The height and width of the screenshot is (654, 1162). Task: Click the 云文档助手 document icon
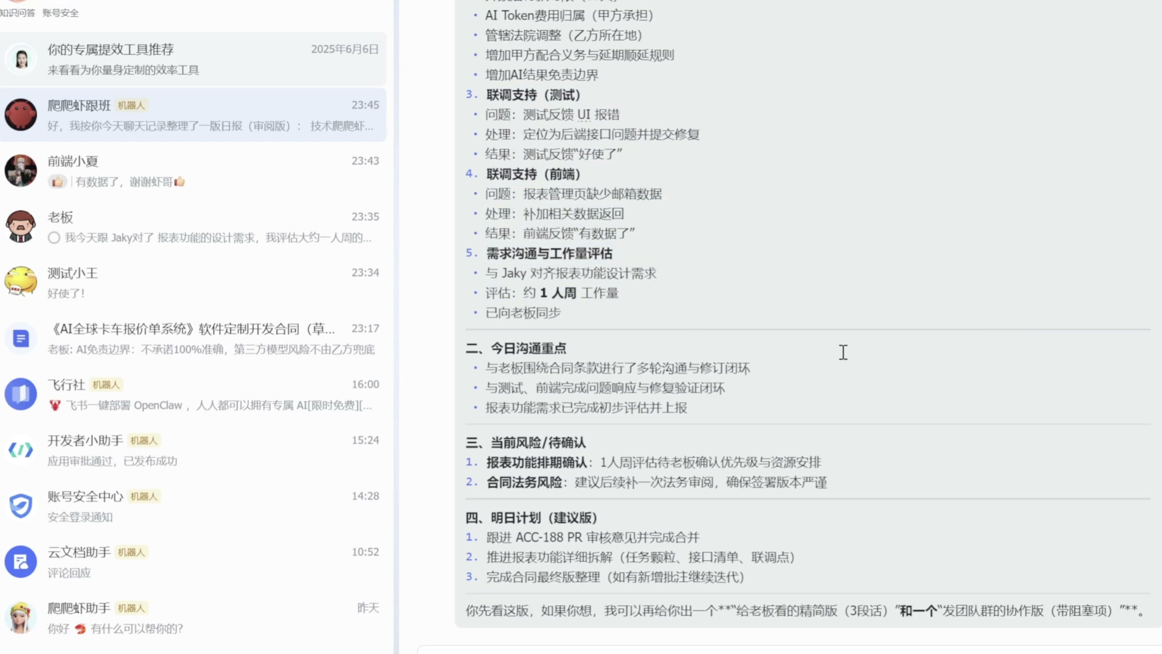21,561
